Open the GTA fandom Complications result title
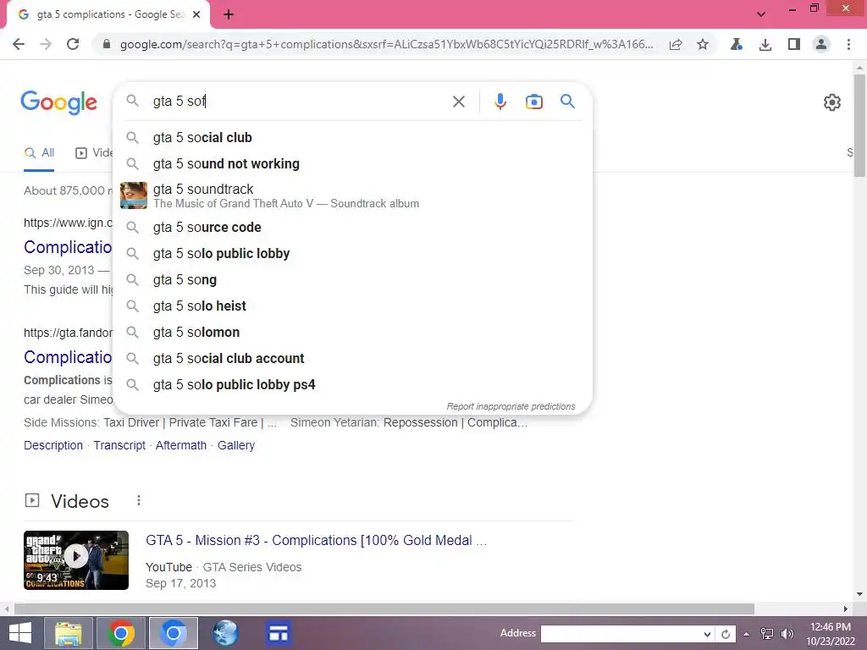 pos(68,357)
